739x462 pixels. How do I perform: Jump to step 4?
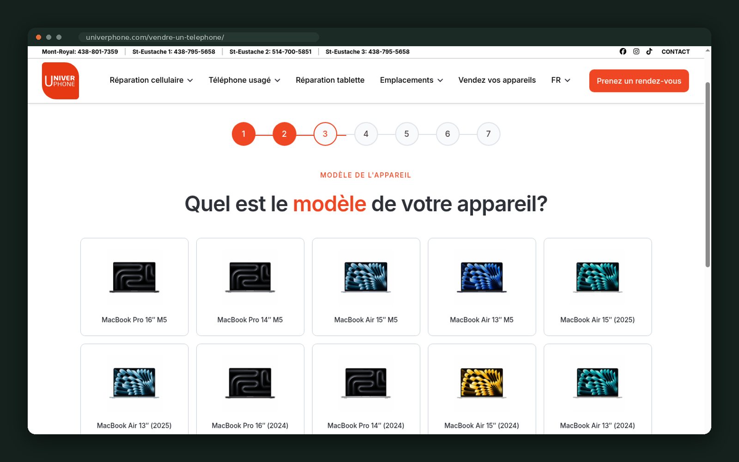pos(366,134)
